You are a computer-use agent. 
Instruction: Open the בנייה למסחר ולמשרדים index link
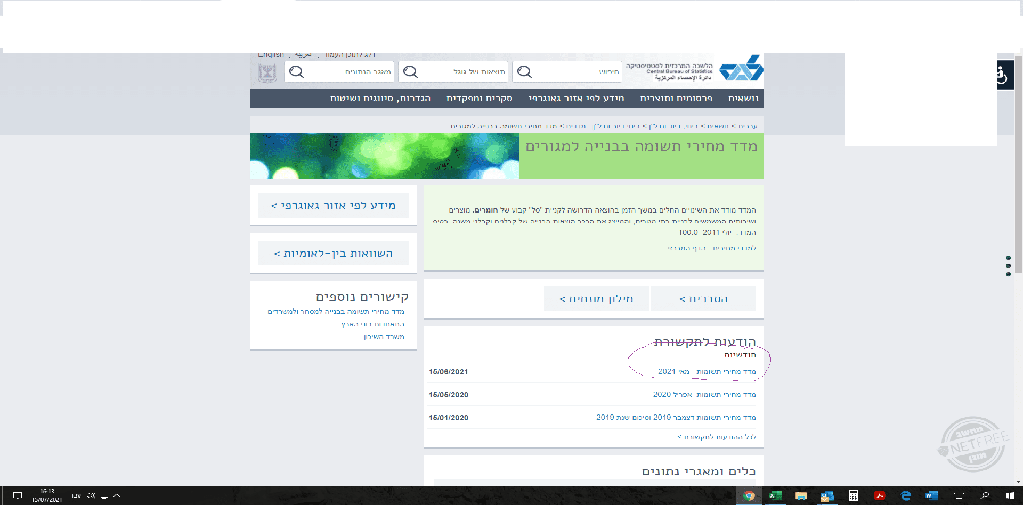(x=336, y=312)
